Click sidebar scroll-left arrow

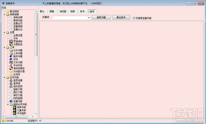[3, 117]
